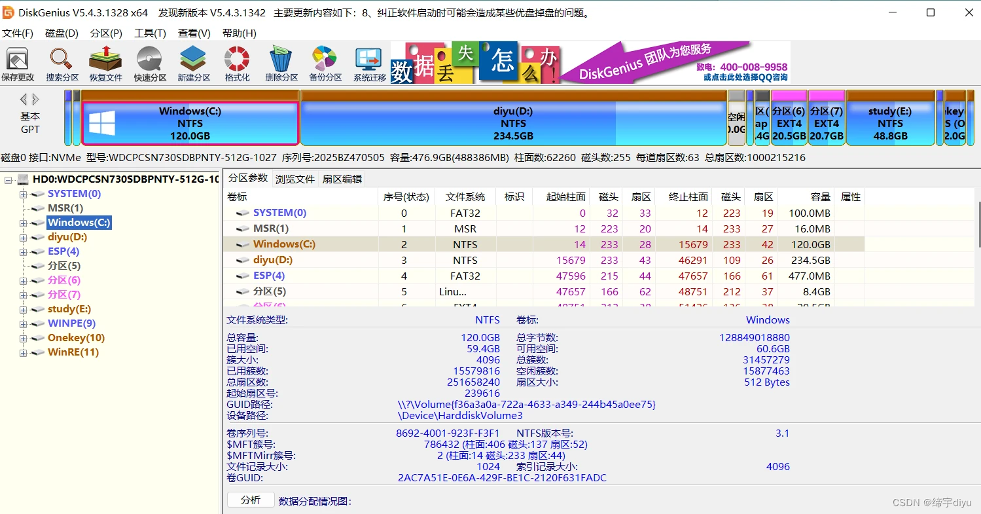Screen dimensions: 981x514
Task: Click the 起始柱面 column header
Action: (x=562, y=196)
